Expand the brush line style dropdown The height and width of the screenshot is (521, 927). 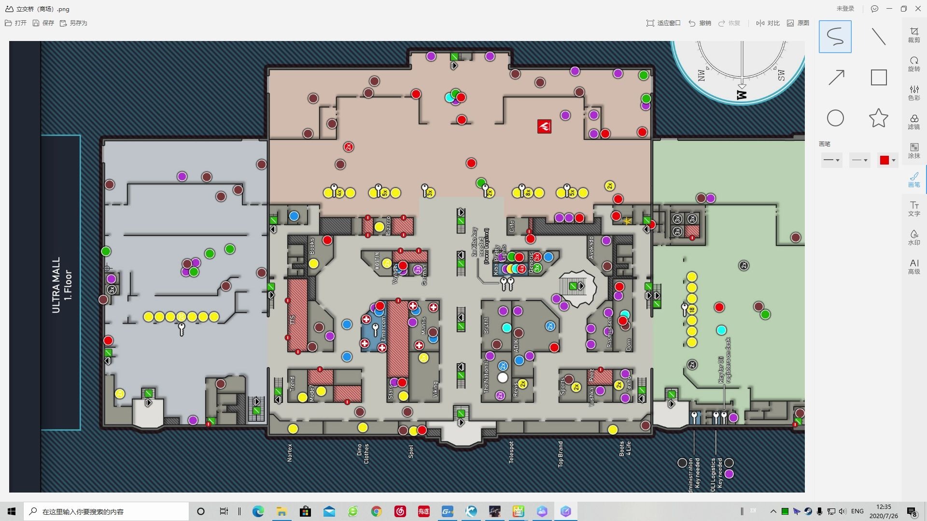click(859, 160)
